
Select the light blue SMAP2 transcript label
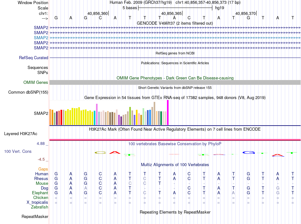tap(41, 38)
